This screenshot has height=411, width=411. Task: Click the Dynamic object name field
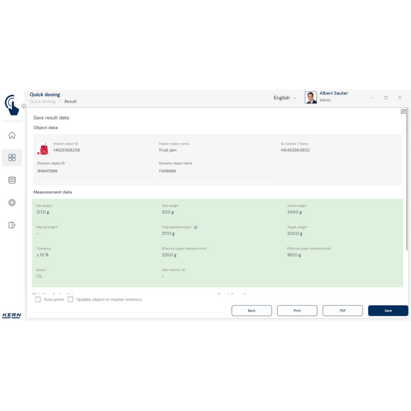click(217, 171)
